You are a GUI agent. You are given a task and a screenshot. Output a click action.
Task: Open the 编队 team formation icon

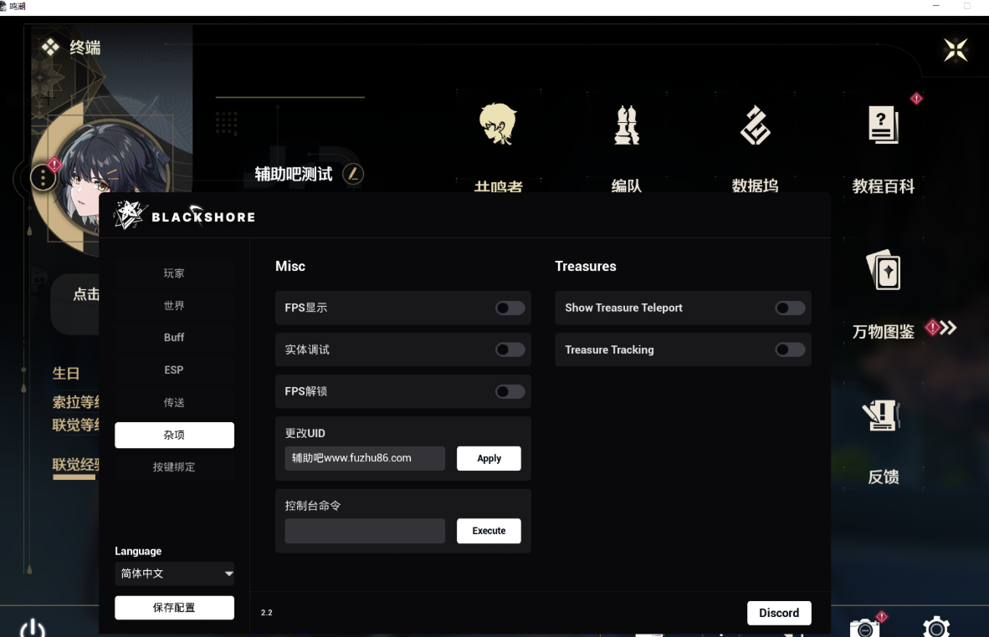(x=627, y=125)
